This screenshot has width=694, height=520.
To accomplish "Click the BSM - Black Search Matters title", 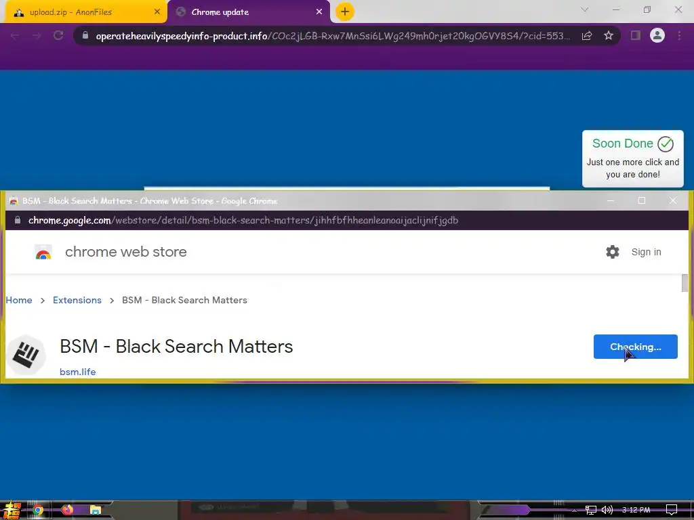I will [x=176, y=346].
